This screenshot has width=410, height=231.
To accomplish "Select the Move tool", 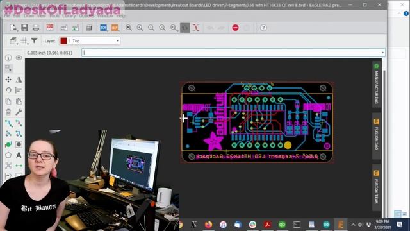I will 8,80.
